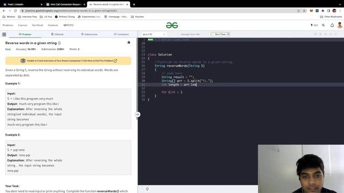Bookmark the problem next to its title
This screenshot has width=344, height=193.
tap(59, 43)
